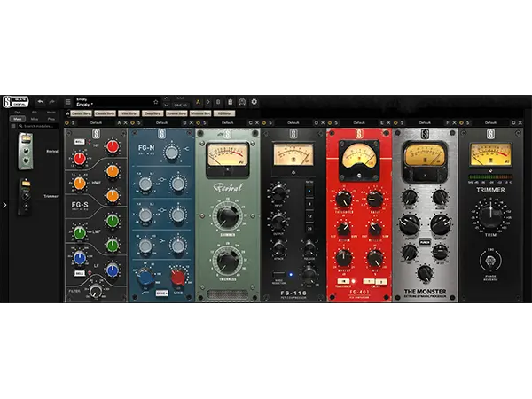
Task: Click the undo arrow in the toolbar
Action: (x=41, y=102)
